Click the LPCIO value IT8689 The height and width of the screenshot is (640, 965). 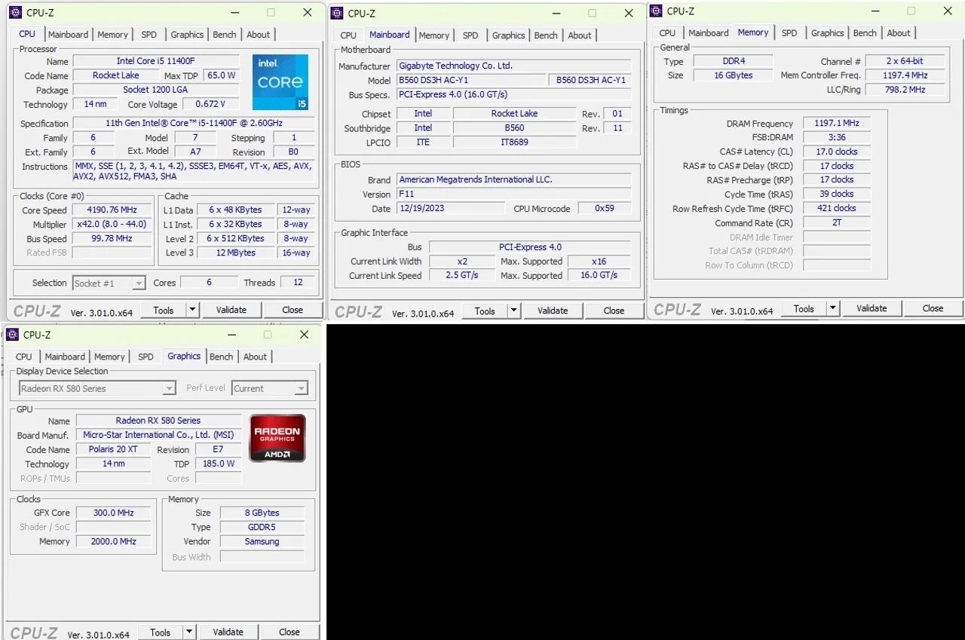(x=514, y=142)
